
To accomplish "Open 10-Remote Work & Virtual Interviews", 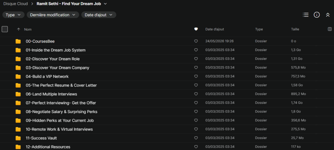I will (59, 129).
